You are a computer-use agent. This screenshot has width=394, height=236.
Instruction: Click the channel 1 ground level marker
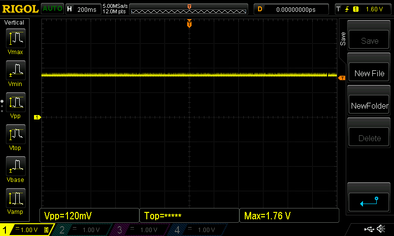click(37, 117)
